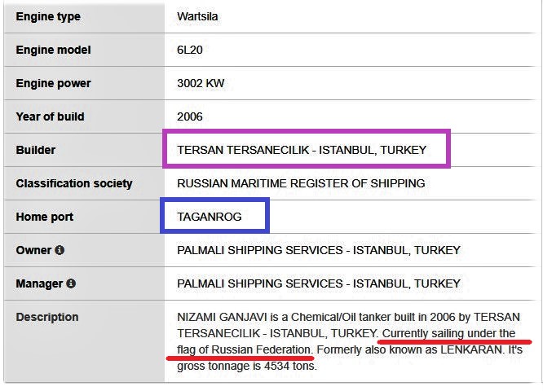Click the Classification society label
The image size is (543, 391).
point(74,183)
